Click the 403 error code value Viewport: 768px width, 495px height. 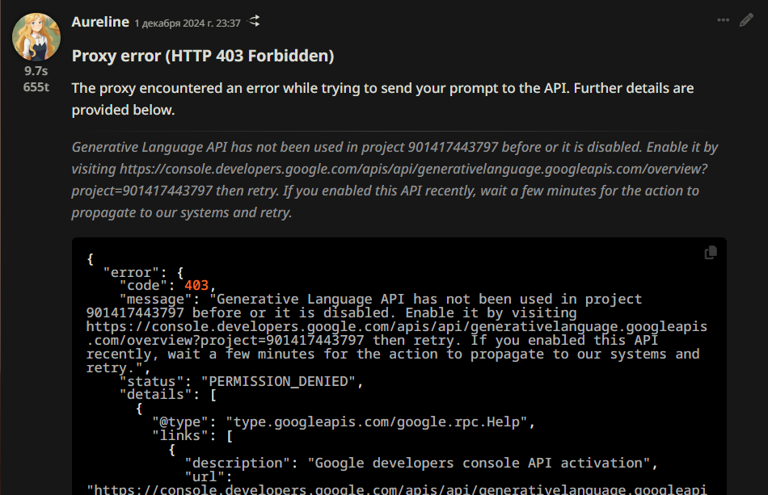(x=196, y=285)
